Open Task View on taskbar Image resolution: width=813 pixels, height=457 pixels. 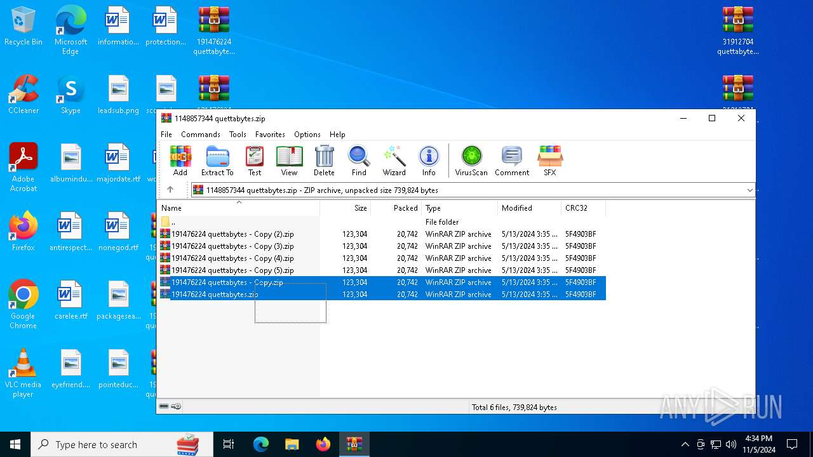pos(229,444)
